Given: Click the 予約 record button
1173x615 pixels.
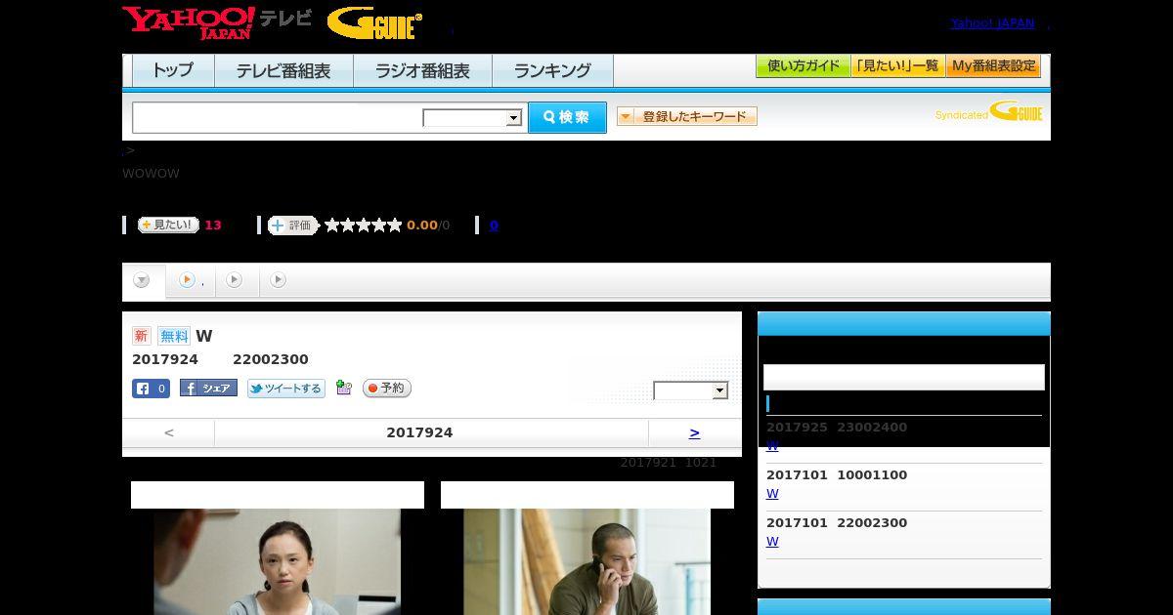Looking at the screenshot, I should [x=387, y=389].
